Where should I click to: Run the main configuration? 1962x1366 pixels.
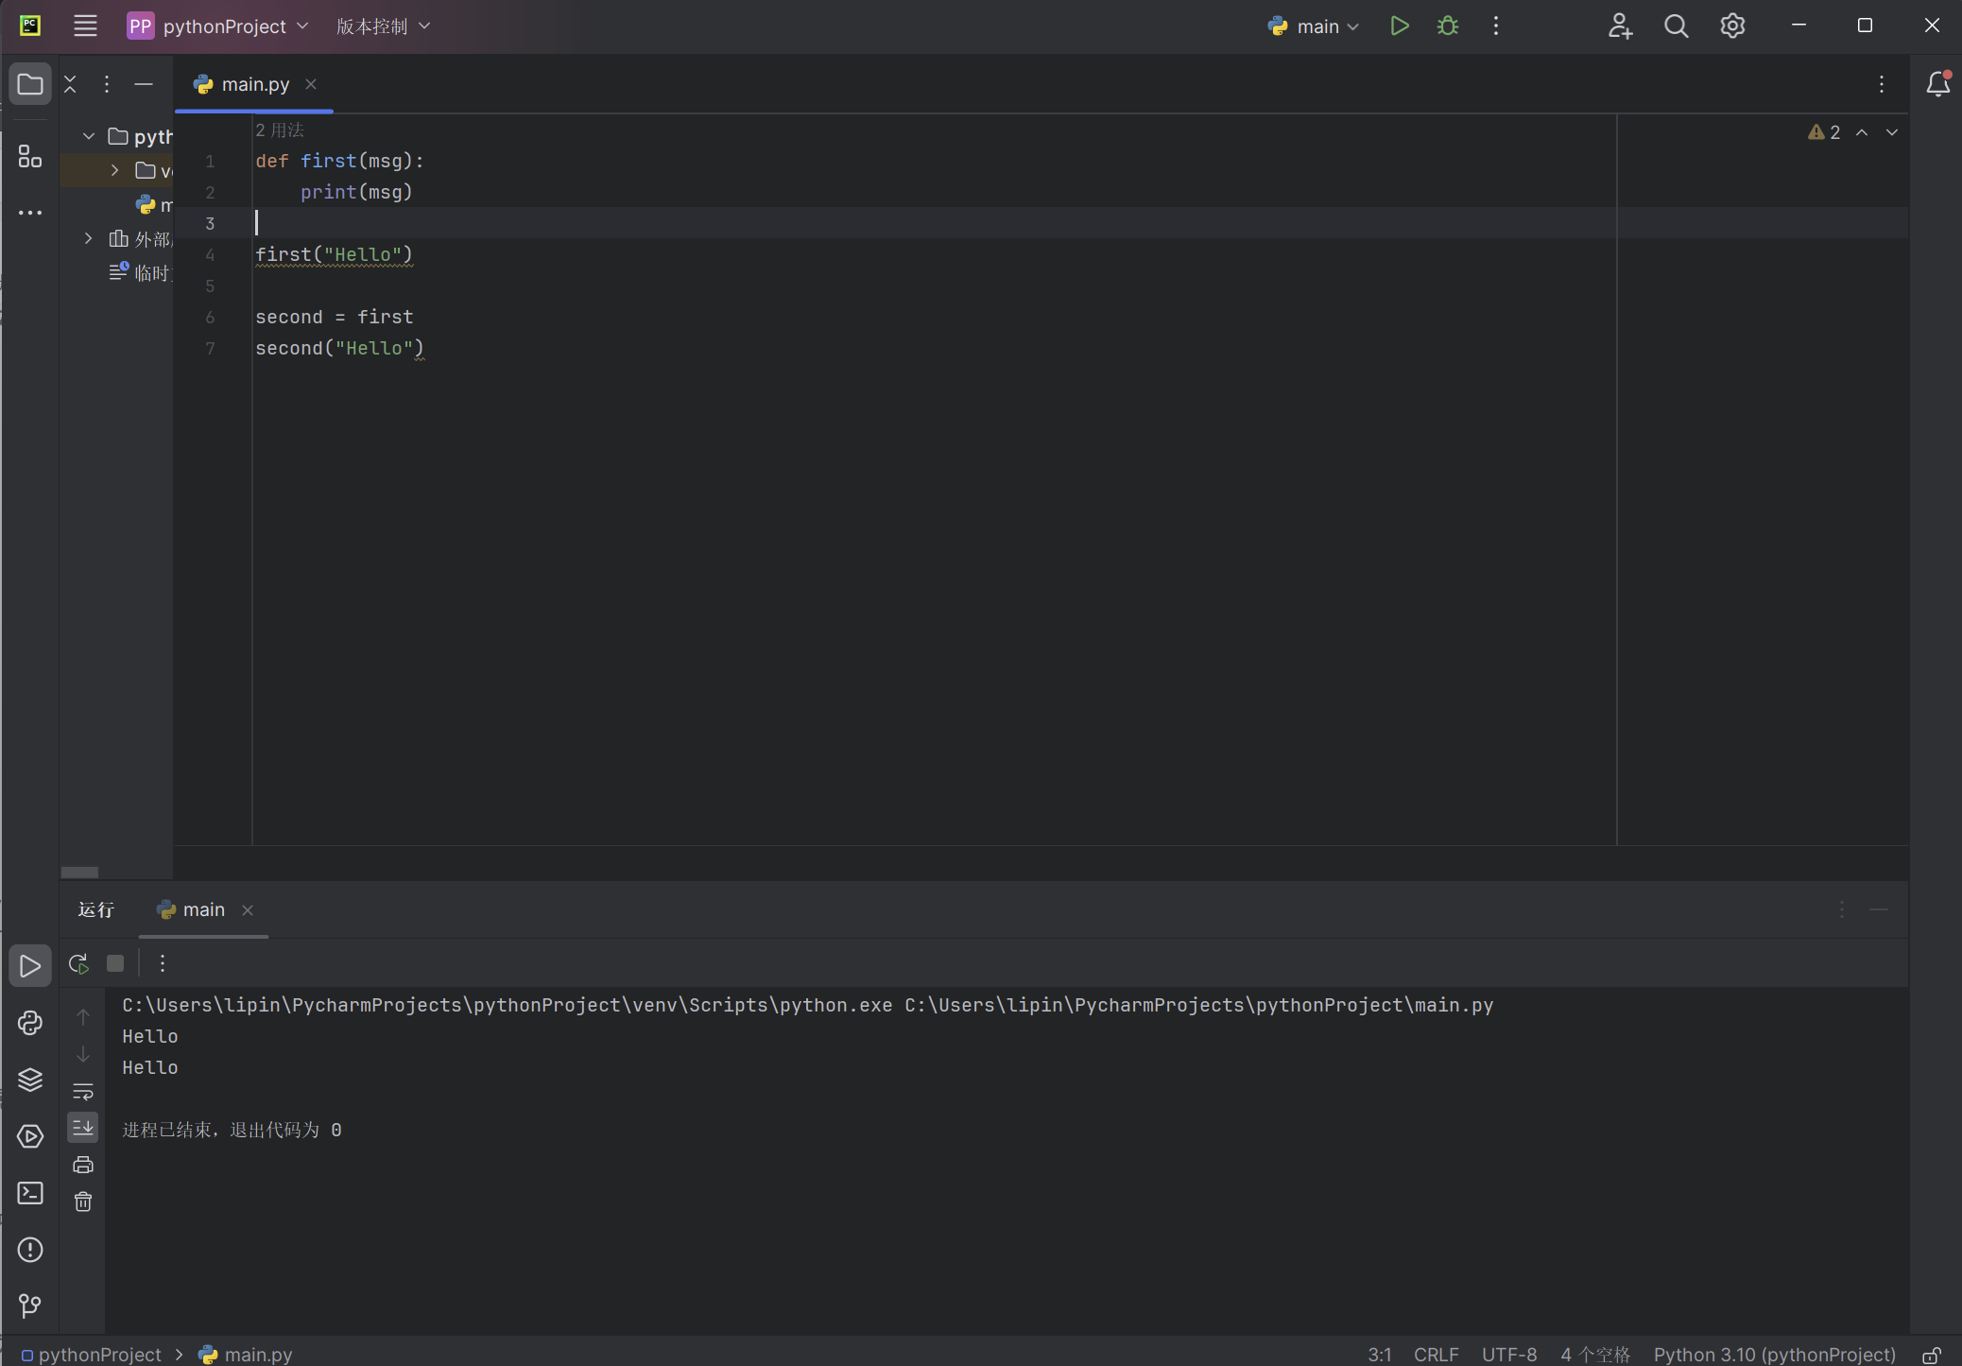[x=1400, y=26]
